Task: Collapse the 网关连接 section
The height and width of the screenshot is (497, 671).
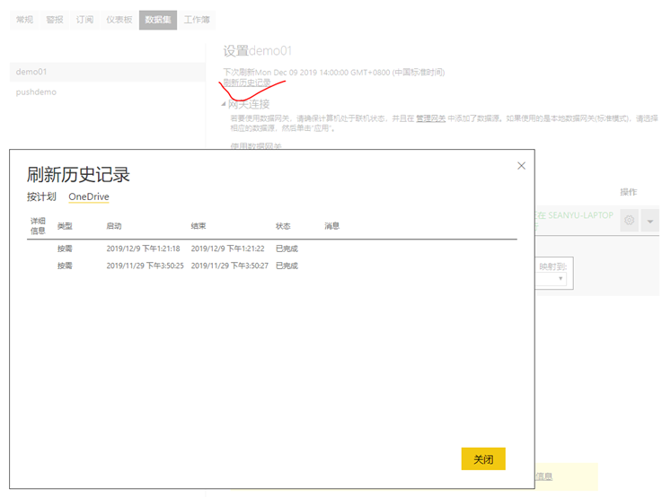Action: pos(224,104)
